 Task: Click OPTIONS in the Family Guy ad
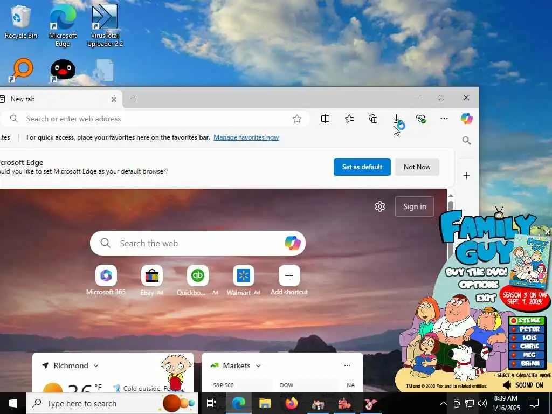pos(479,285)
